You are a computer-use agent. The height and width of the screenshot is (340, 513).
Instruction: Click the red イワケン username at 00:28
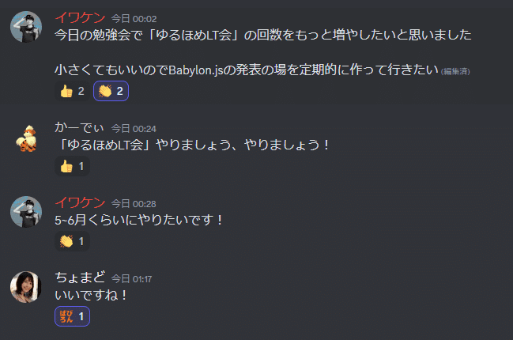(x=80, y=203)
